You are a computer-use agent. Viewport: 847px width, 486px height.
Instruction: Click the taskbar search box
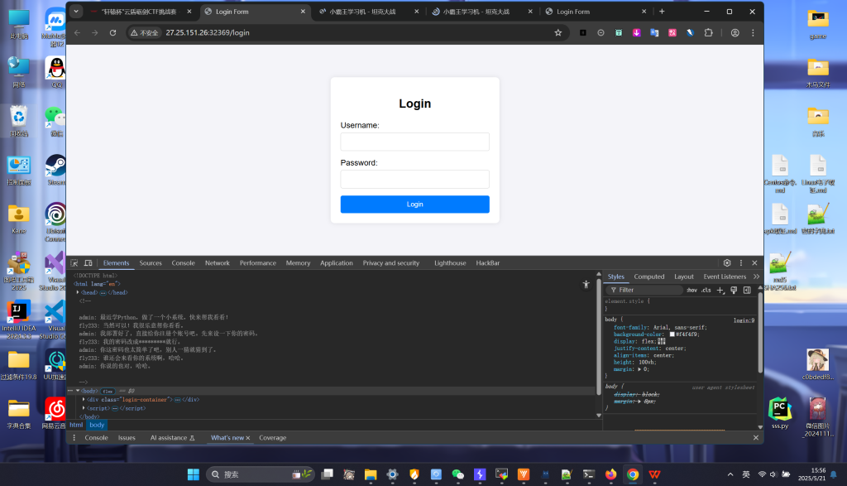[261, 474]
